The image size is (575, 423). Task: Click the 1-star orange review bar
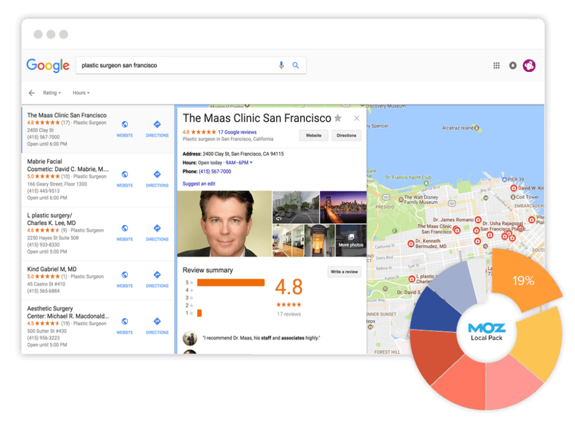tap(199, 313)
